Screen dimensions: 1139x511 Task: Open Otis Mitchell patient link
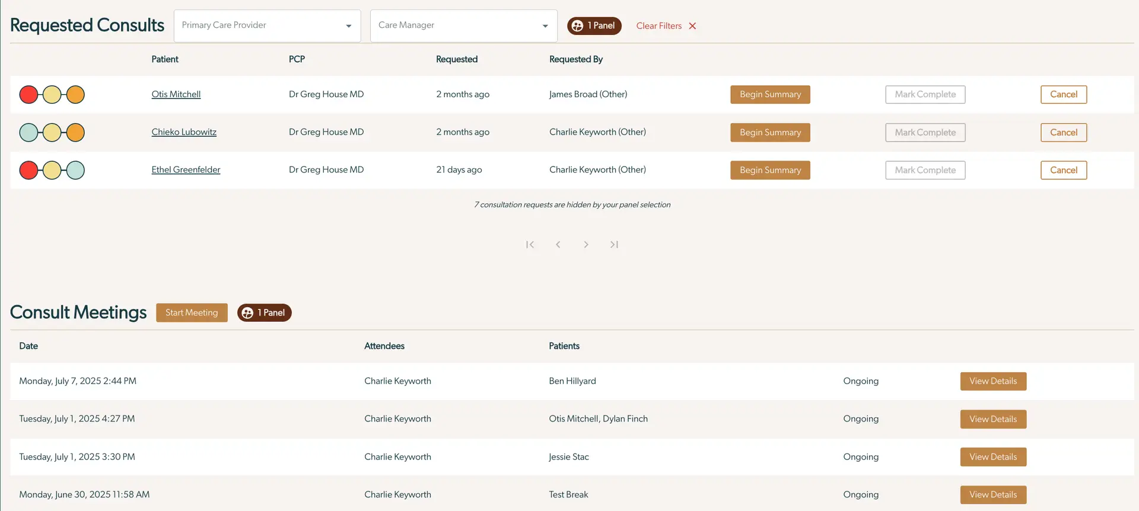[176, 94]
